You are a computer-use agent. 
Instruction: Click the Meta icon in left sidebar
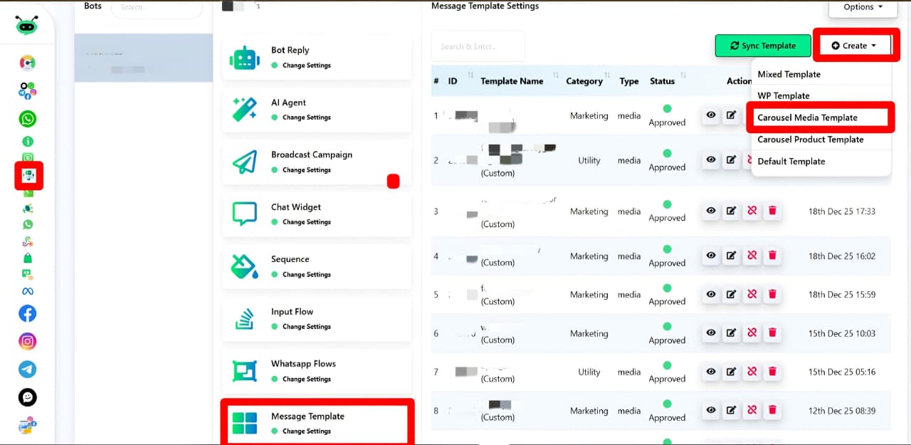(x=28, y=291)
